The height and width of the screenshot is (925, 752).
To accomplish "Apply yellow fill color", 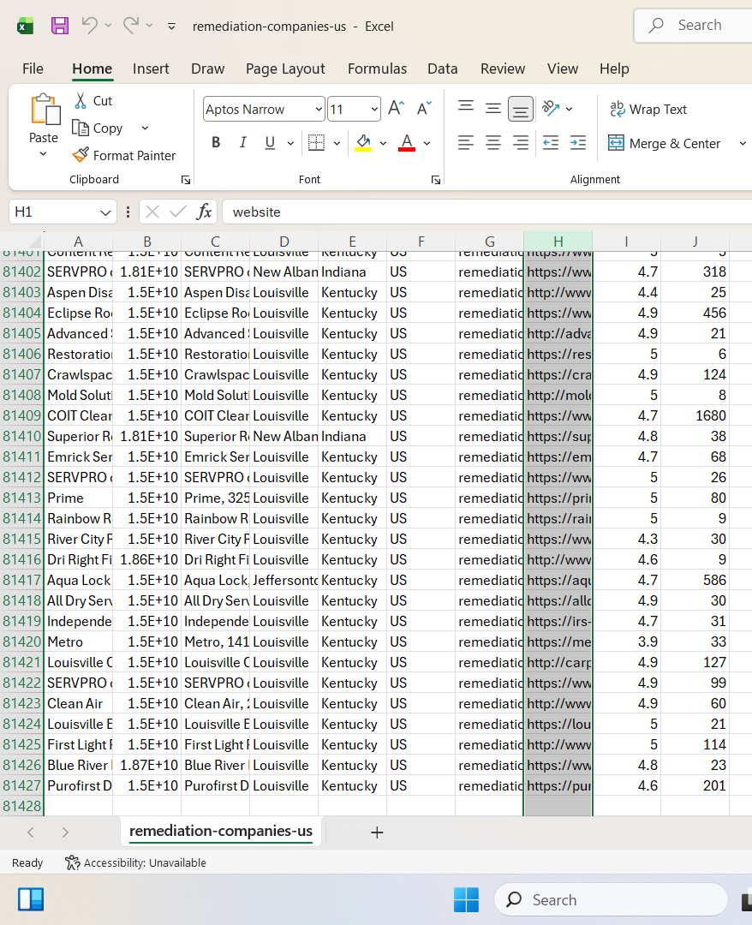I will coord(363,142).
